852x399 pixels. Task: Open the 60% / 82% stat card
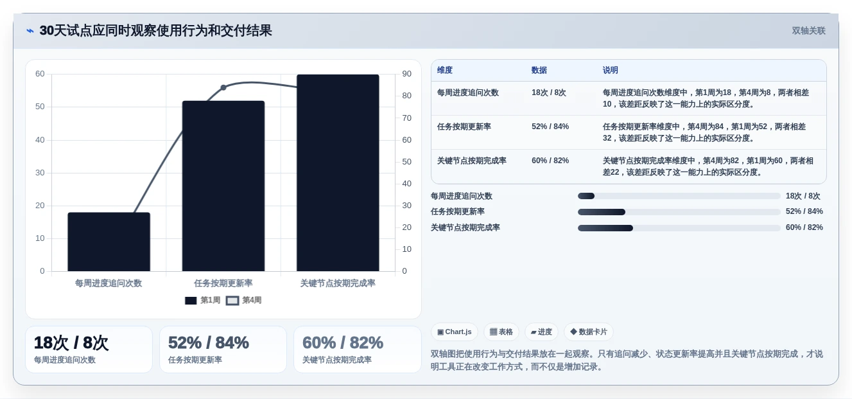(357, 350)
